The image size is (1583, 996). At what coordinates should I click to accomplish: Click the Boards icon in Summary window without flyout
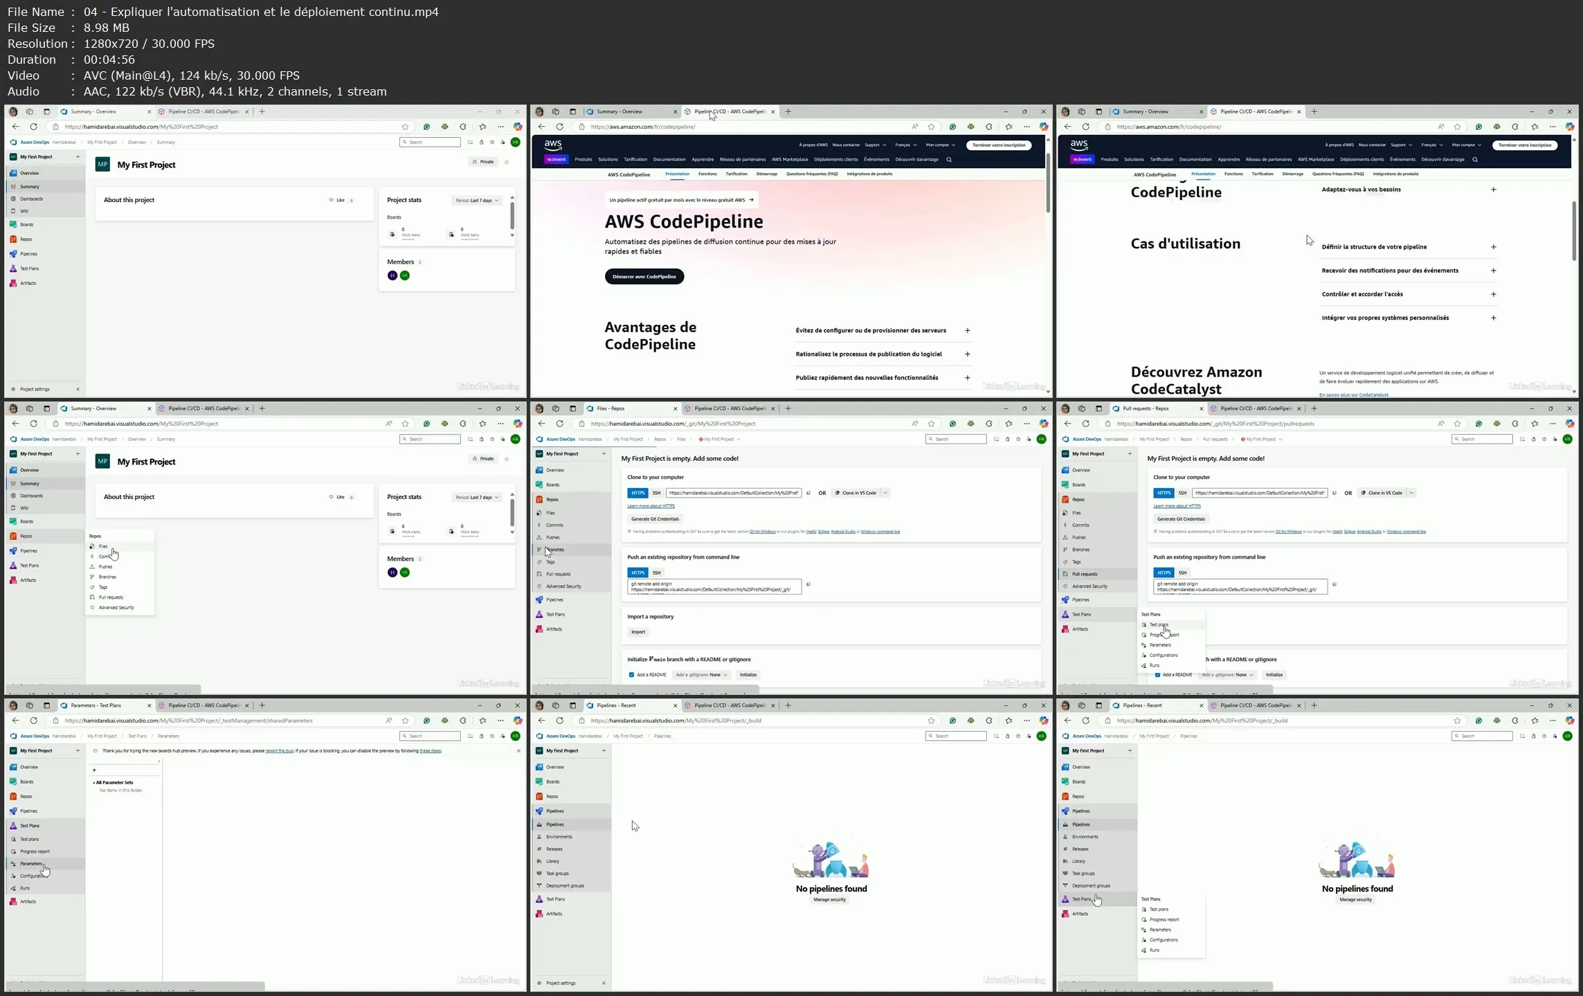[x=13, y=224]
